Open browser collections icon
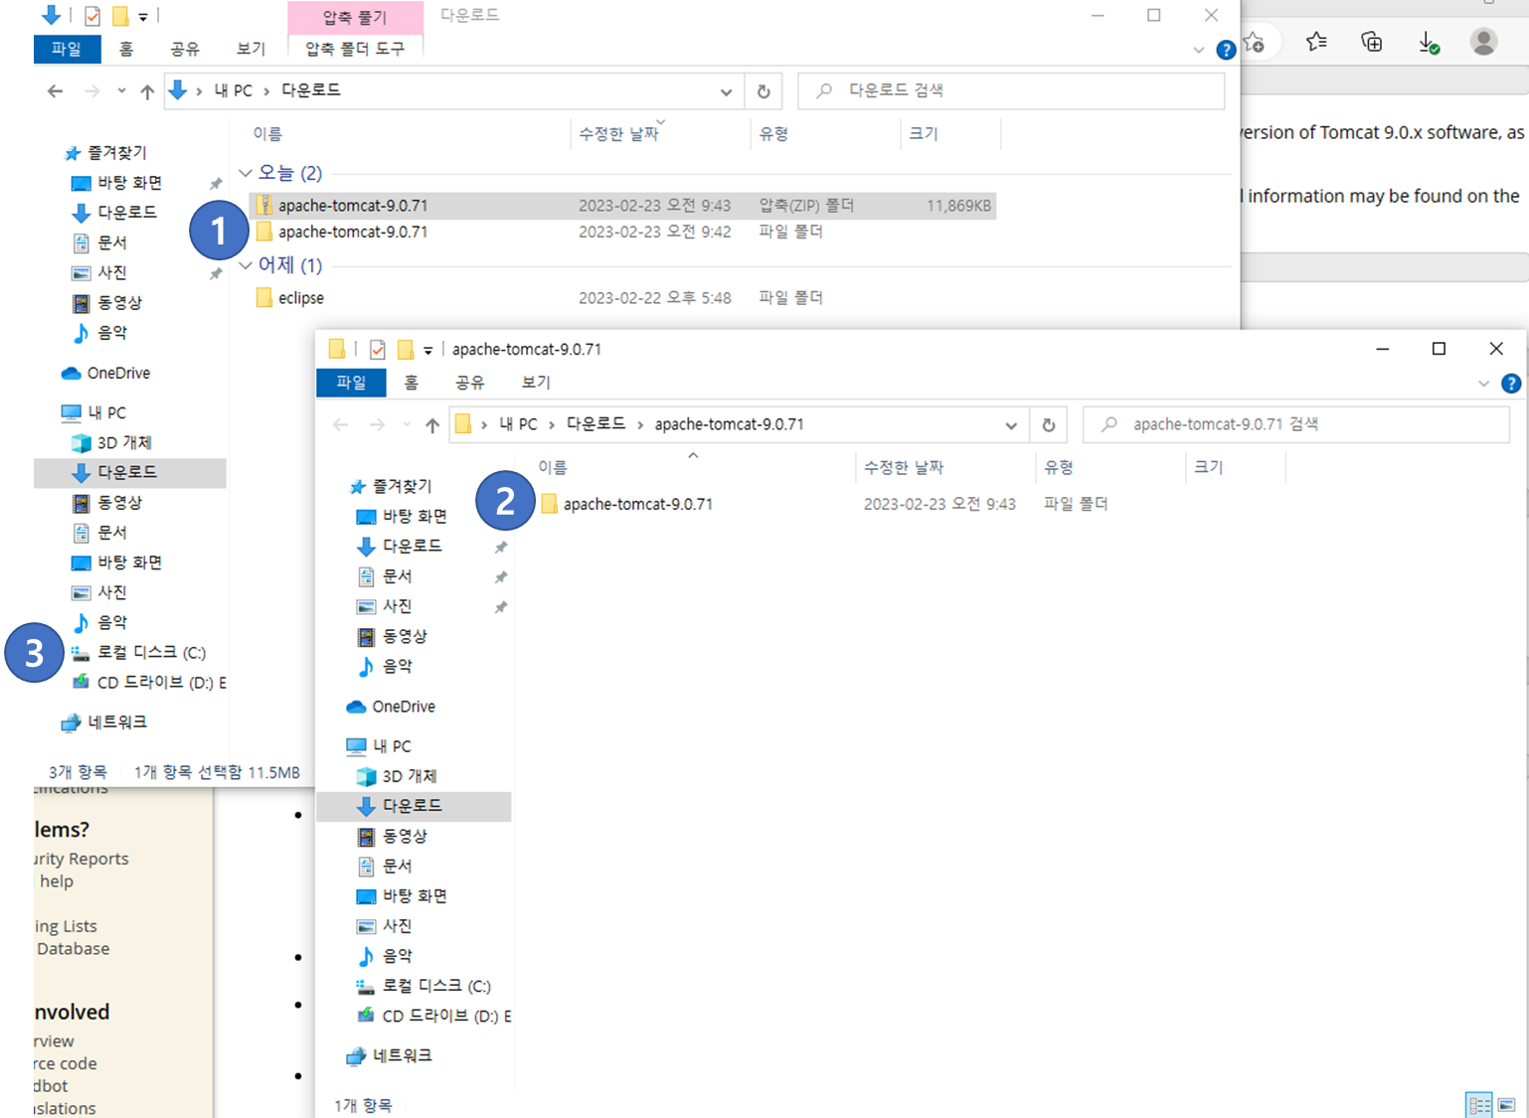Screen dimensions: 1529x1118 point(1372,42)
